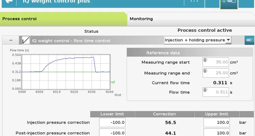This screenshot has width=255, height=136.
Task: Click the info icon on Measuring range end
Action: [205, 71]
